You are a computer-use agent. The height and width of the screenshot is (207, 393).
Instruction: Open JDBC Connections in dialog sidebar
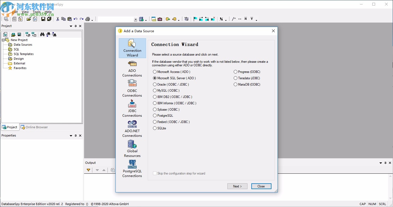[x=132, y=109]
